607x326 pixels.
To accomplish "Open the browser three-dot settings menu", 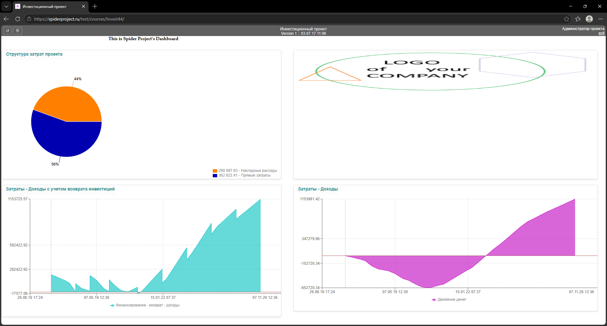I will [601, 19].
